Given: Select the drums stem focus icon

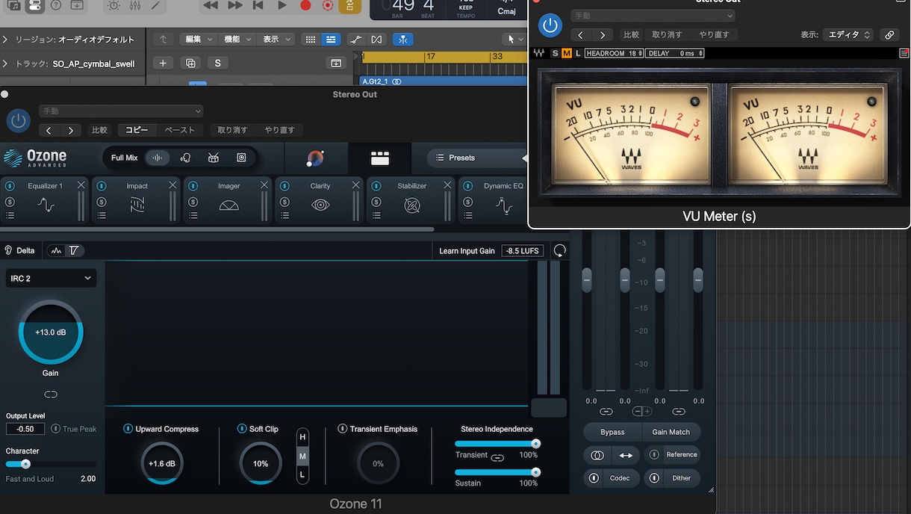Looking at the screenshot, I should tap(214, 158).
